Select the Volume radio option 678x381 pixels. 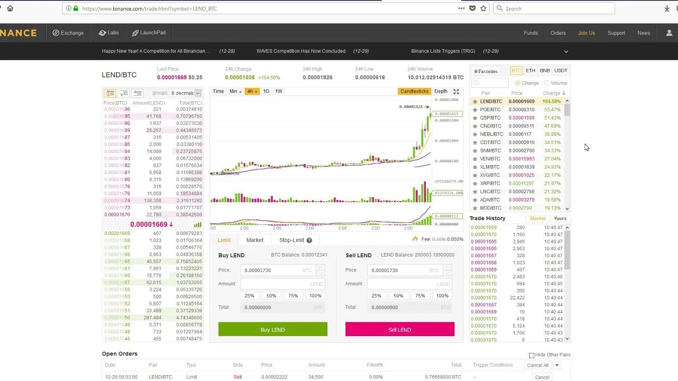(x=547, y=83)
